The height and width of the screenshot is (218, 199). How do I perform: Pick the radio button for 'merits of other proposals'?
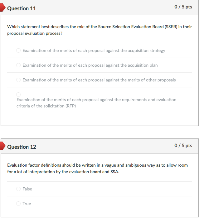(18, 80)
